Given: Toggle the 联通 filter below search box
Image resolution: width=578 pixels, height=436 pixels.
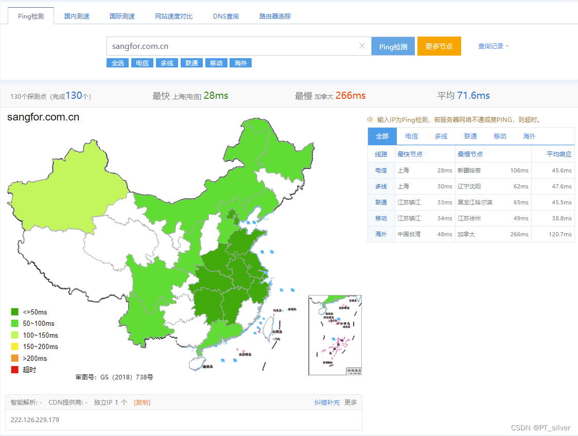Looking at the screenshot, I should click(191, 63).
